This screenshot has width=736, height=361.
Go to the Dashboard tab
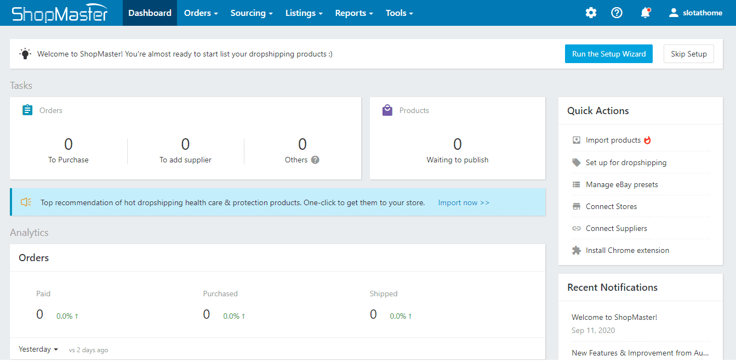pos(150,13)
